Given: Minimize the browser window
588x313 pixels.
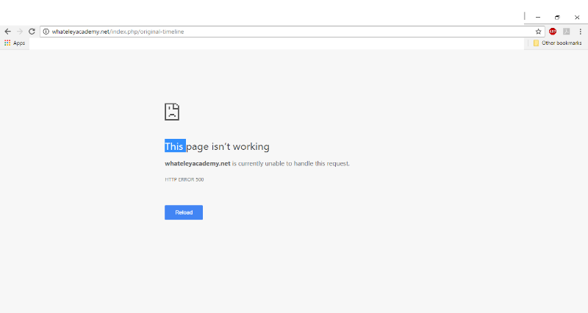Looking at the screenshot, I should tap(538, 17).
